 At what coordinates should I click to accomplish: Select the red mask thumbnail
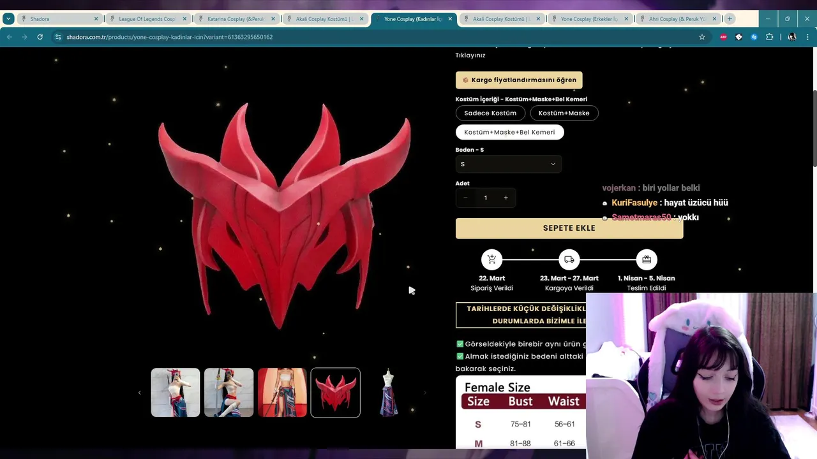point(336,393)
